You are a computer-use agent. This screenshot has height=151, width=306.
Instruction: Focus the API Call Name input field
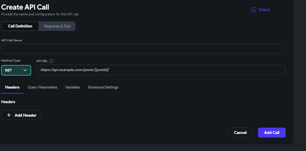(143, 49)
